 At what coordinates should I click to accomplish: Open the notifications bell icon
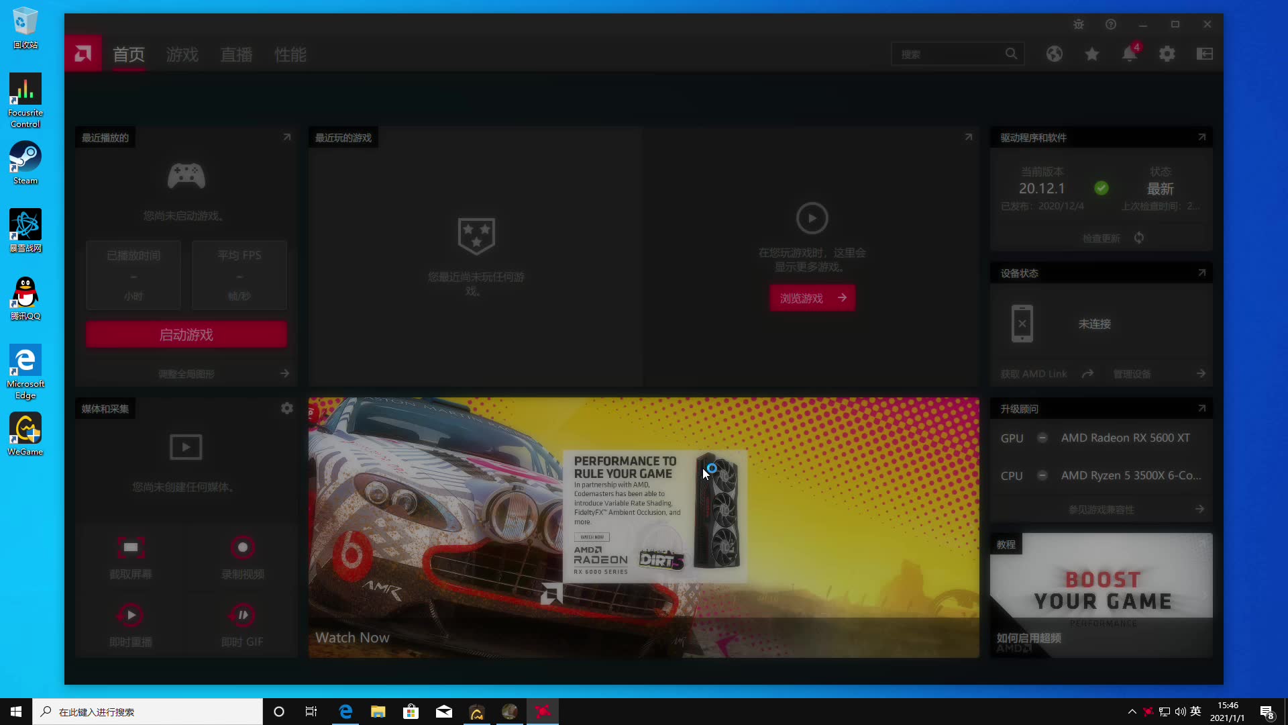[1130, 54]
